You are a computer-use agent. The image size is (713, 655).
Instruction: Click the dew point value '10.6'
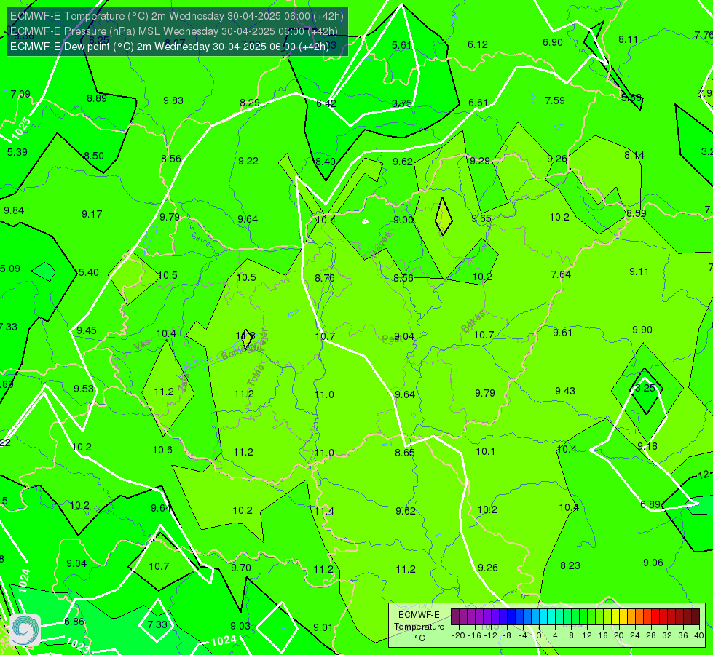coord(162,450)
